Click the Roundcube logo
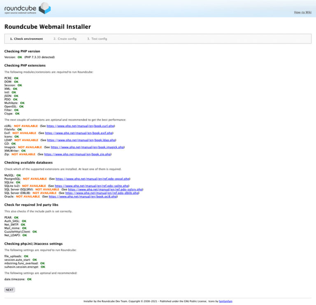This screenshot has width=316, height=305. (x=27, y=8)
